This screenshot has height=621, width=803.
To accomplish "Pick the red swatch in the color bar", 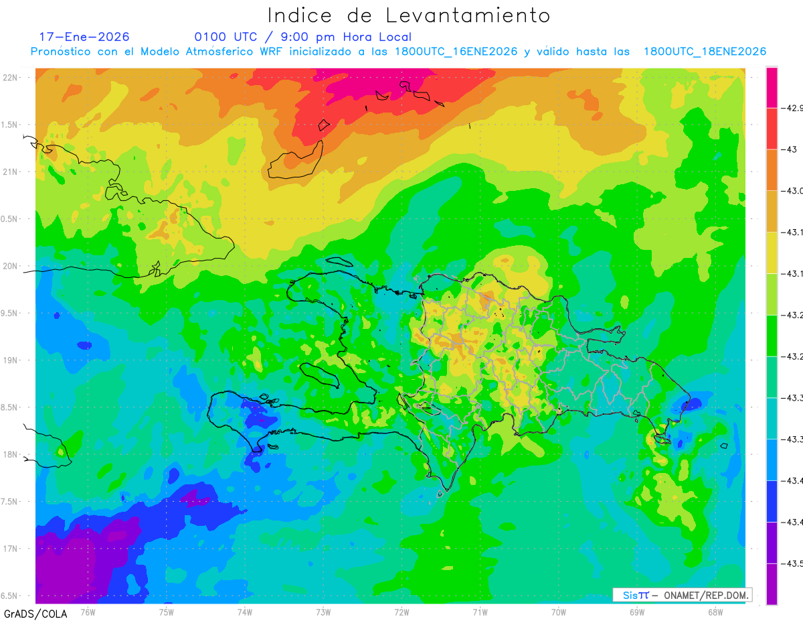I will tap(772, 128).
